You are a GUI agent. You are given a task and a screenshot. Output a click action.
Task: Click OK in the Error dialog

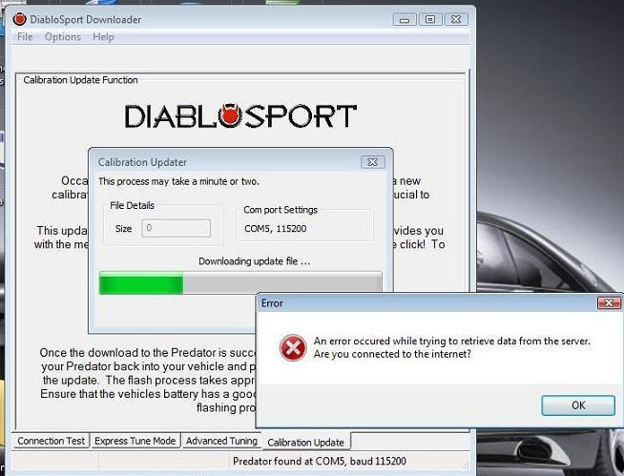(578, 405)
